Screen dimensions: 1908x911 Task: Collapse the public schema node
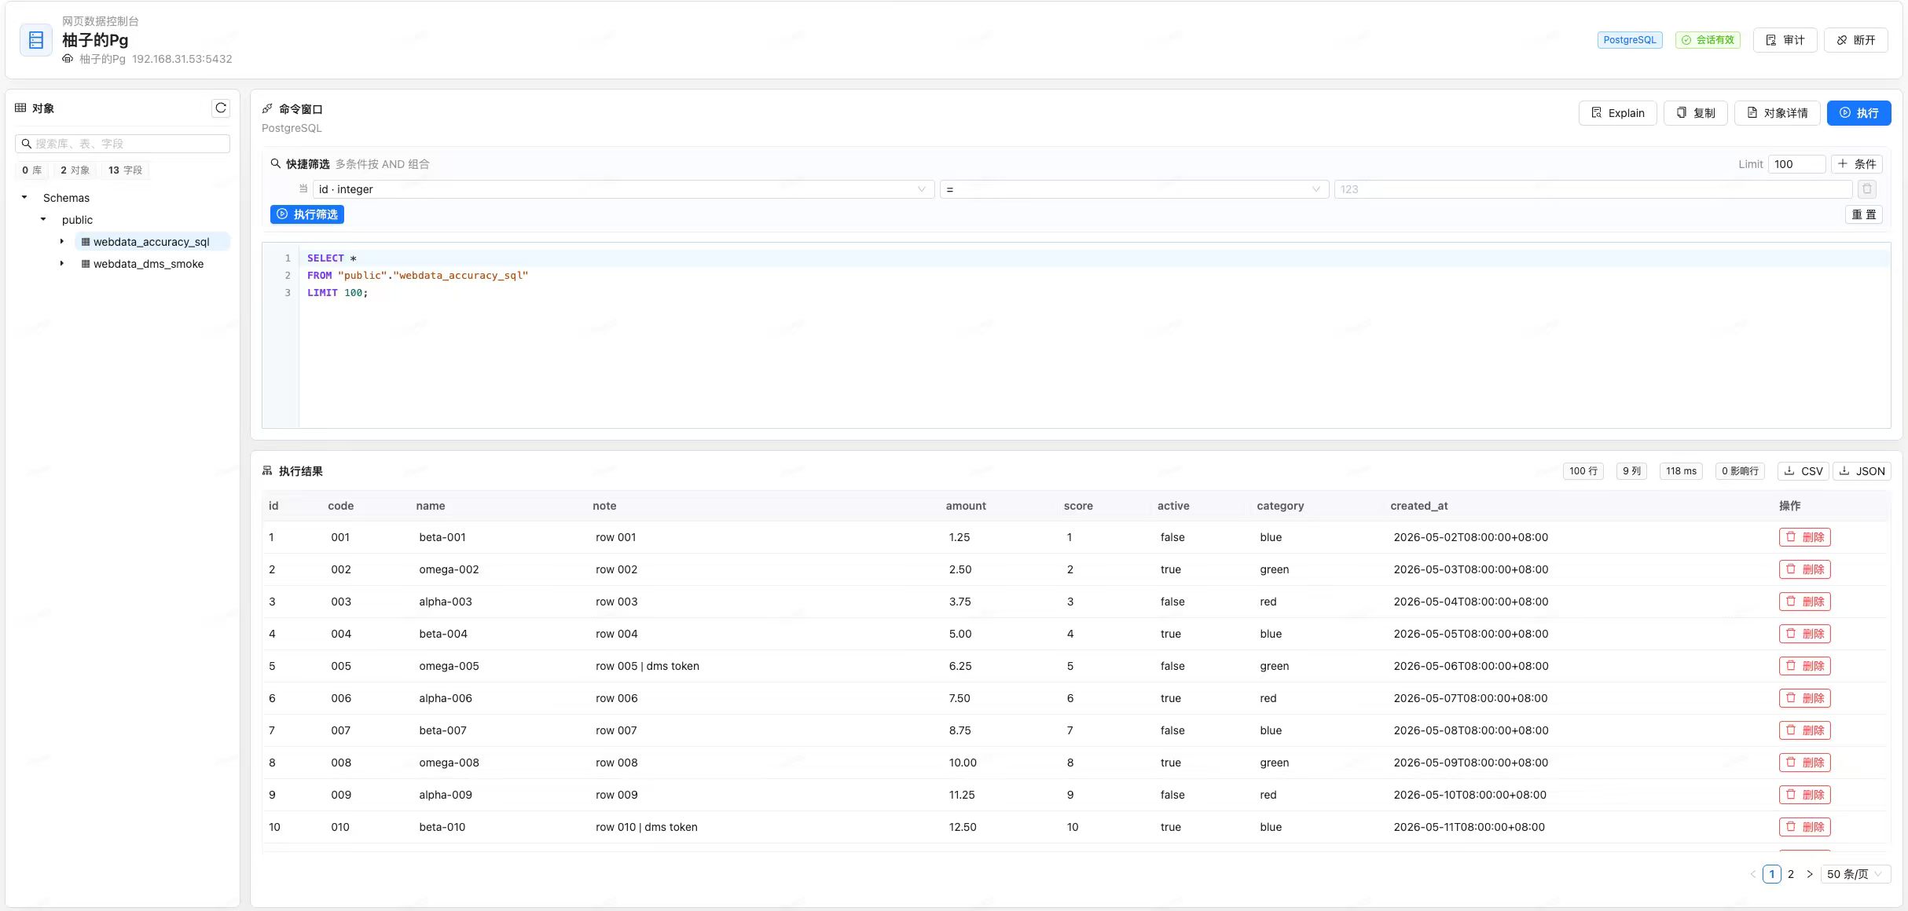[43, 220]
